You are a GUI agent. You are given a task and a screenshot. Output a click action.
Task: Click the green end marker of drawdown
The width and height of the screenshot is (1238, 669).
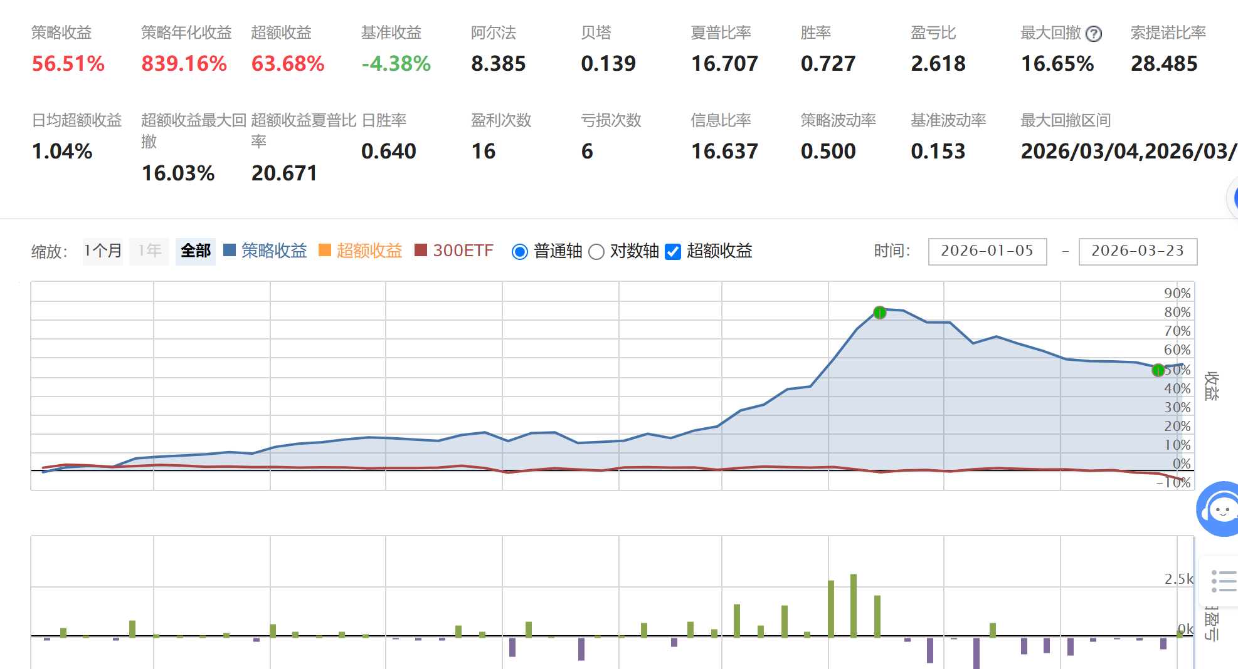(1158, 370)
